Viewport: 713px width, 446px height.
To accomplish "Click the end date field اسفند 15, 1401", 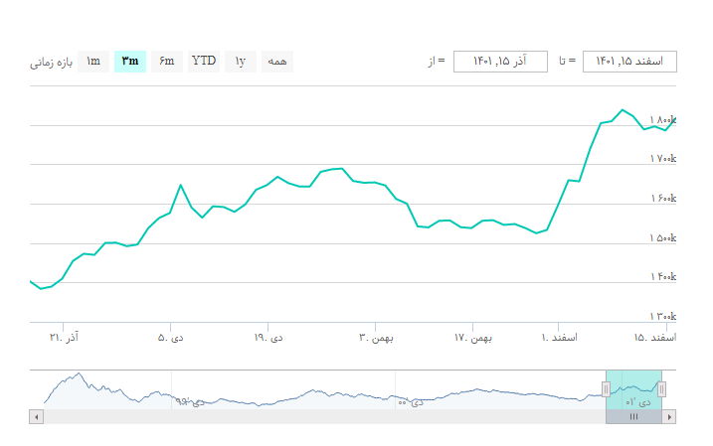I will [x=629, y=62].
